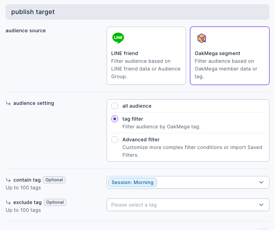Click the exclude tag label
This screenshot has width=275, height=230.
27,202
